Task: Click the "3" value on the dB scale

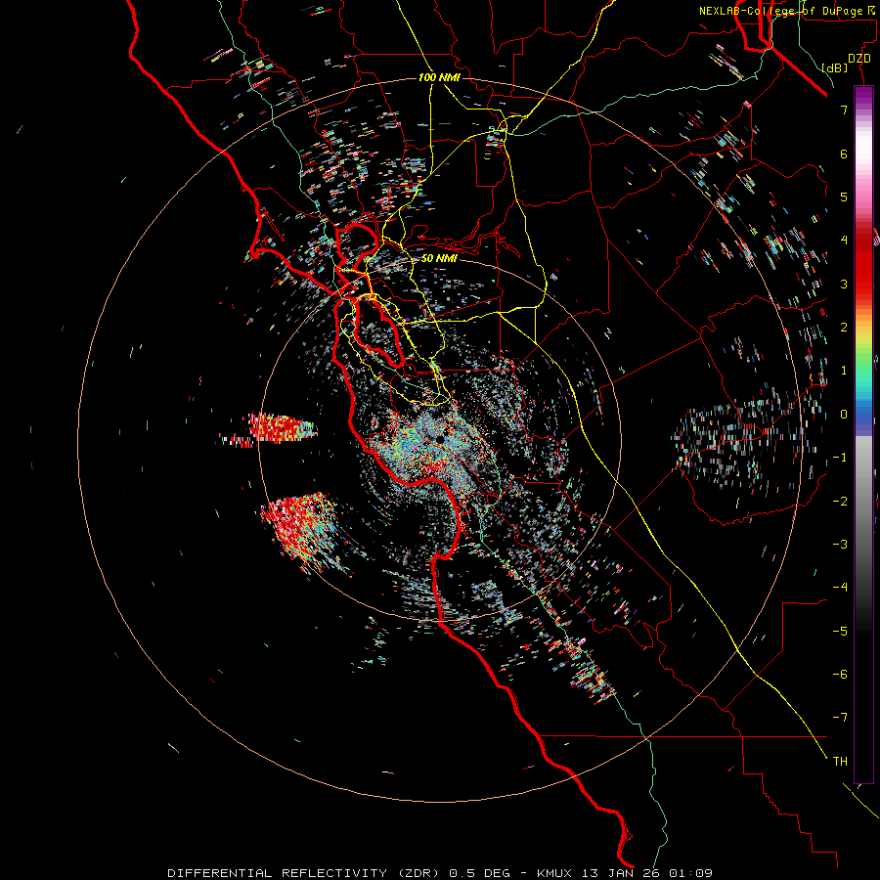Action: 844,284
